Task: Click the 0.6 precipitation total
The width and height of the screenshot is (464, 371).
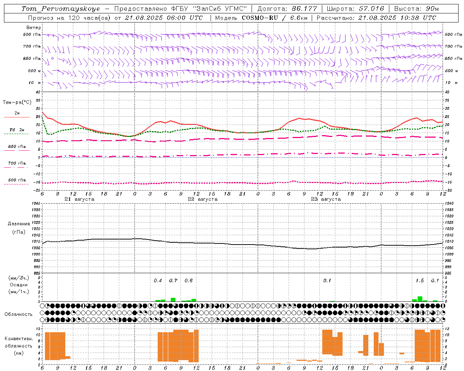Action: [x=188, y=280]
